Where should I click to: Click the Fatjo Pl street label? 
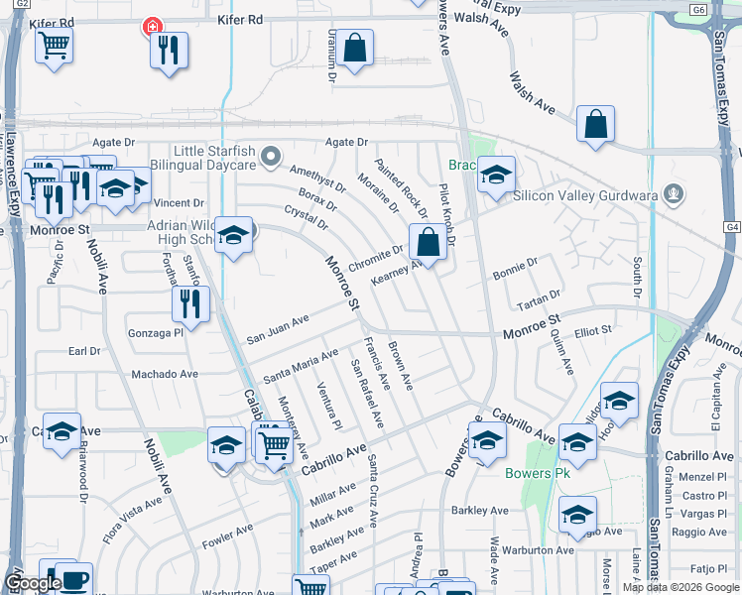coord(709,568)
